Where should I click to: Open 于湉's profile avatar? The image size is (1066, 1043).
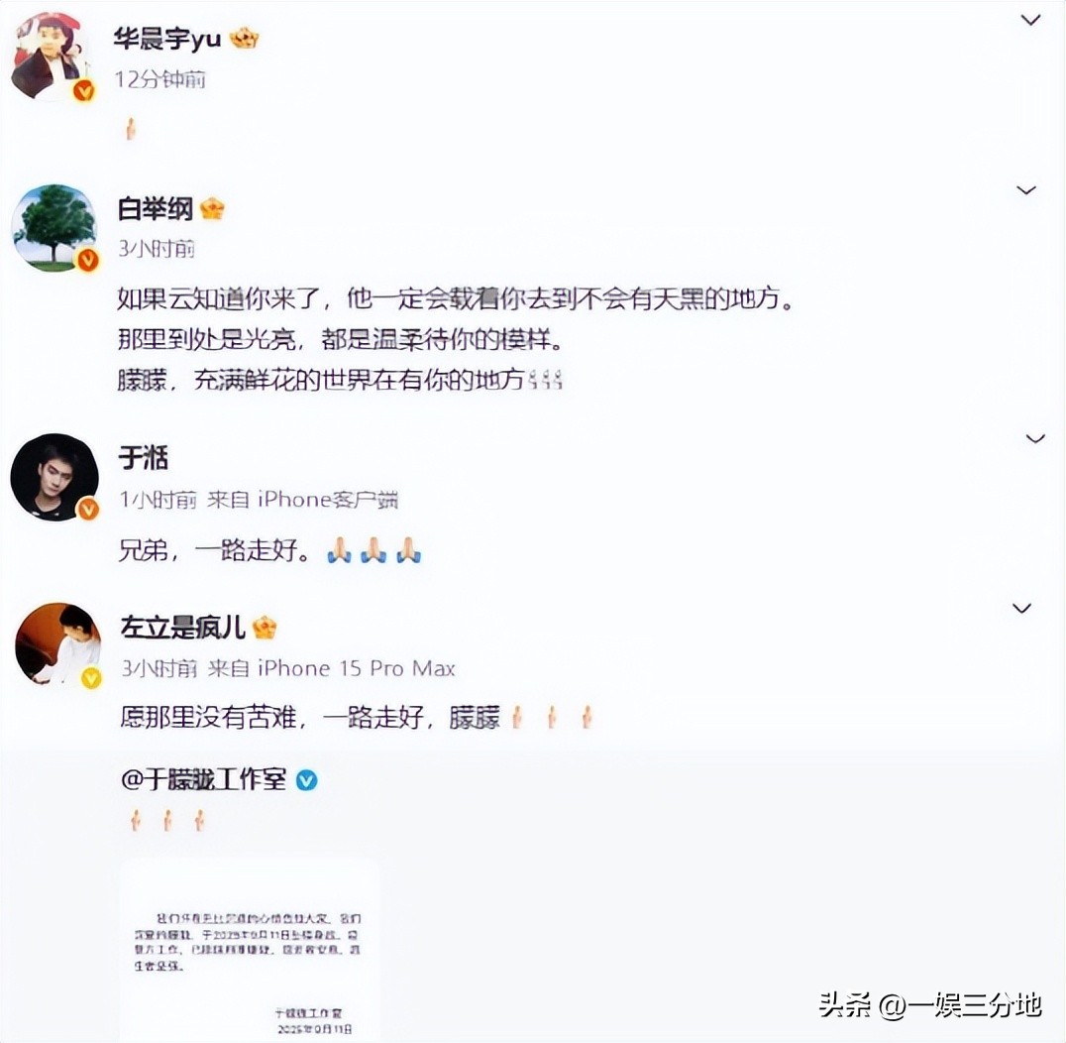(54, 477)
